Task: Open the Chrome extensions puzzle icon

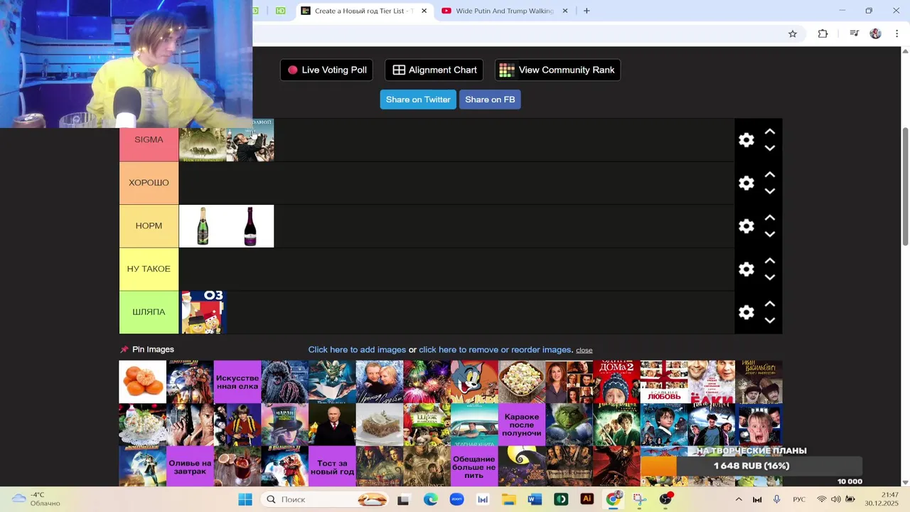Action: 823,33
